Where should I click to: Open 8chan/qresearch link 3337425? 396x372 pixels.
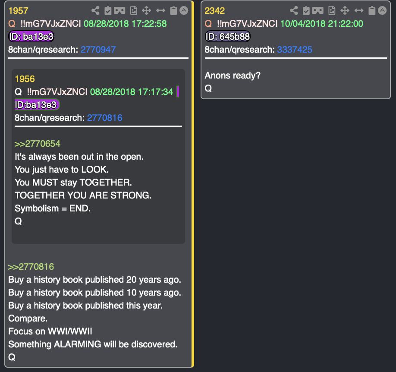pyautogui.click(x=295, y=50)
